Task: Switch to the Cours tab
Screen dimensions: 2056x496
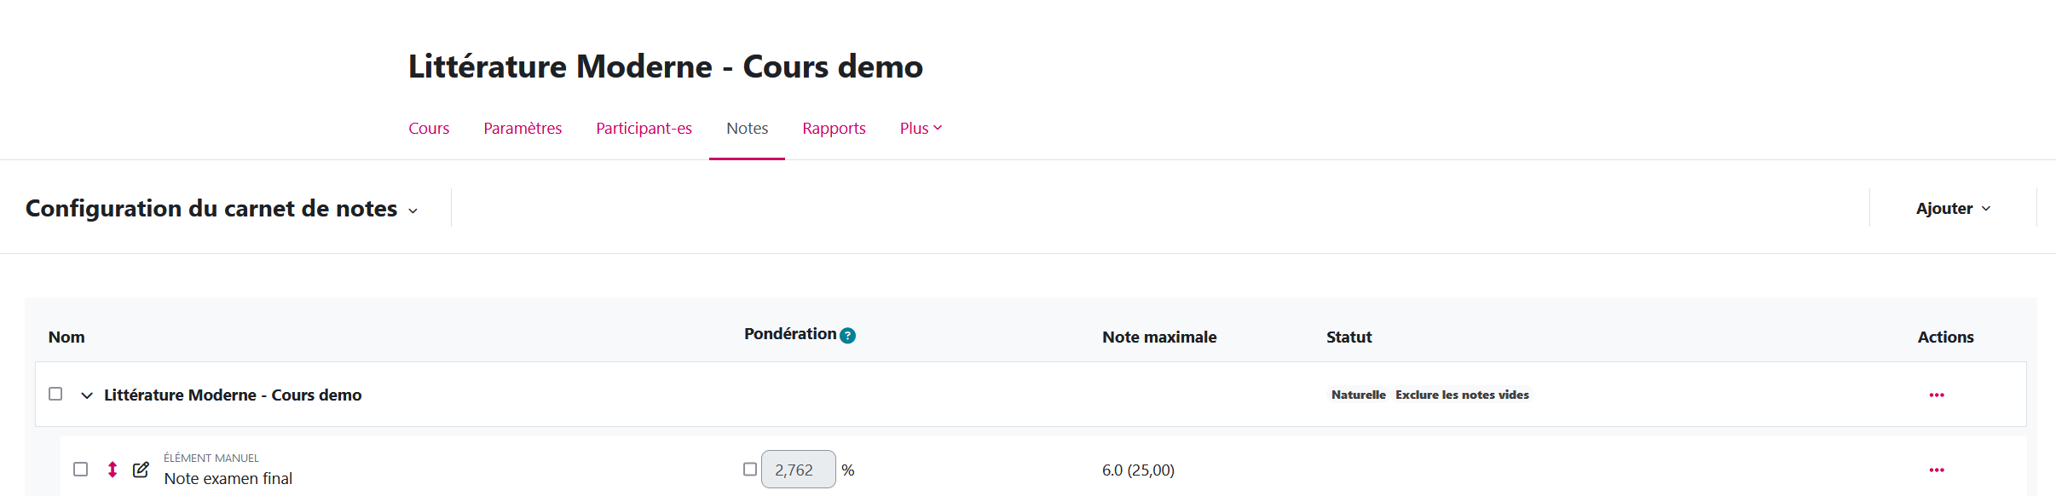Action: tap(429, 129)
